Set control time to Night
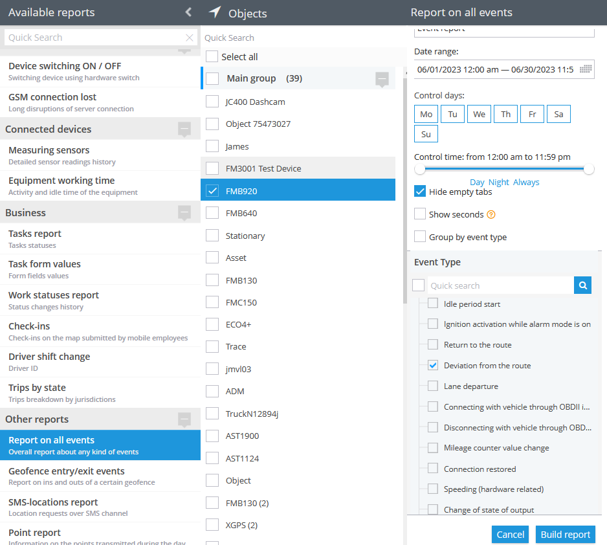 click(x=498, y=183)
